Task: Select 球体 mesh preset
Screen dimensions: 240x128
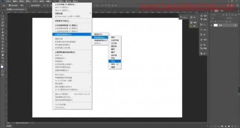Action: [x=115, y=64]
